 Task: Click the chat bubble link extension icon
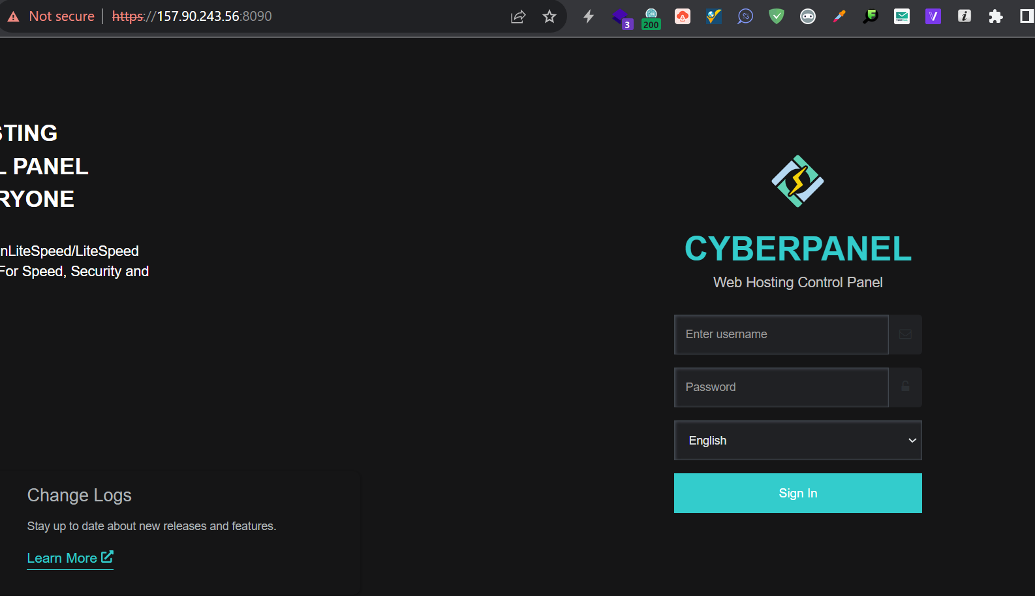(x=745, y=16)
